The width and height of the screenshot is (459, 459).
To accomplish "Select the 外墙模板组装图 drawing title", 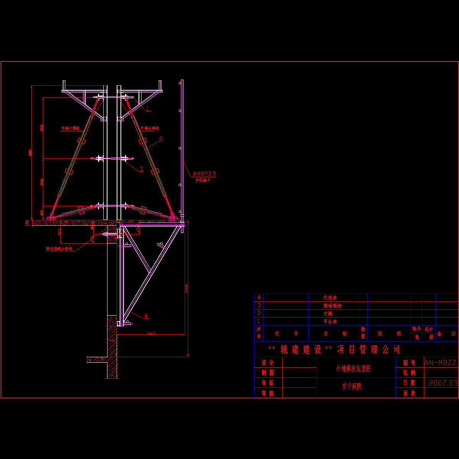I will pos(353,369).
